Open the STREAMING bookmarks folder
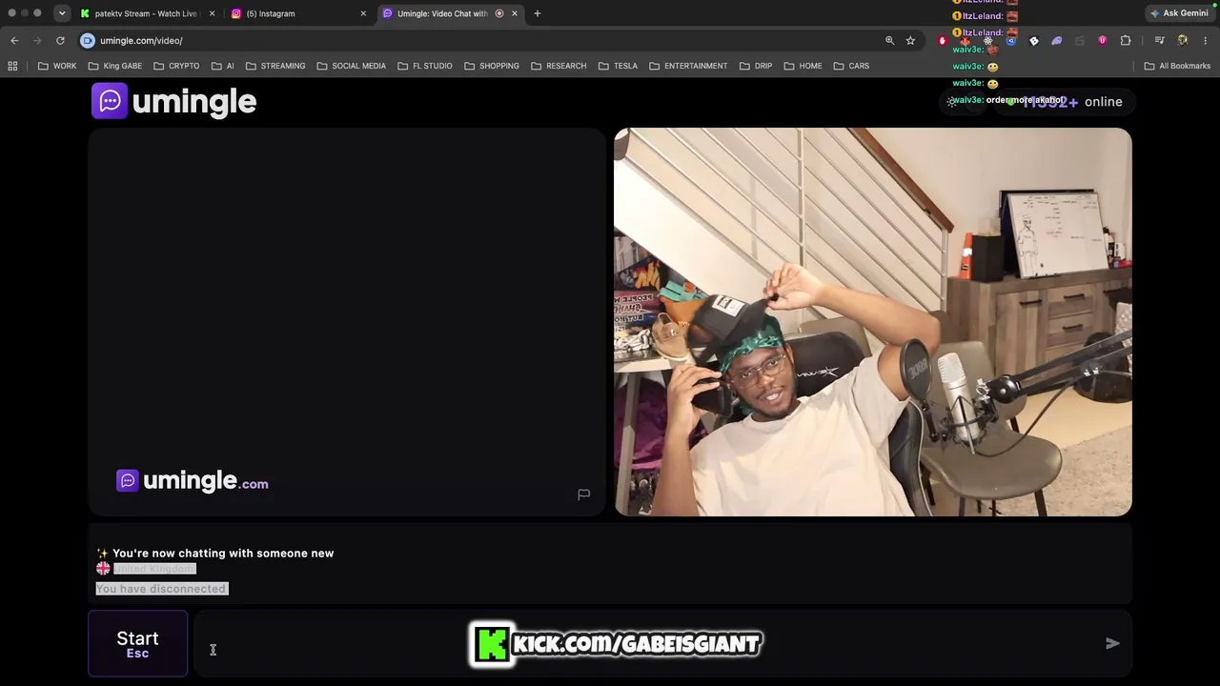Viewport: 1220px width, 686px height. tap(275, 66)
